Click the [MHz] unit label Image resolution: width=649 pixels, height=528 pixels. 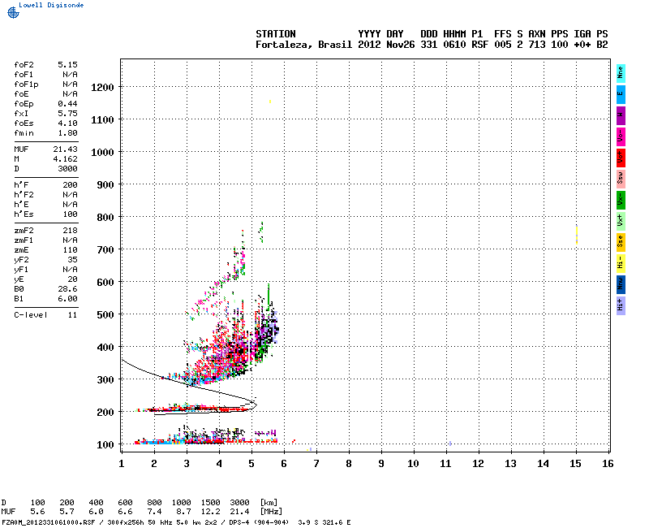(x=271, y=512)
